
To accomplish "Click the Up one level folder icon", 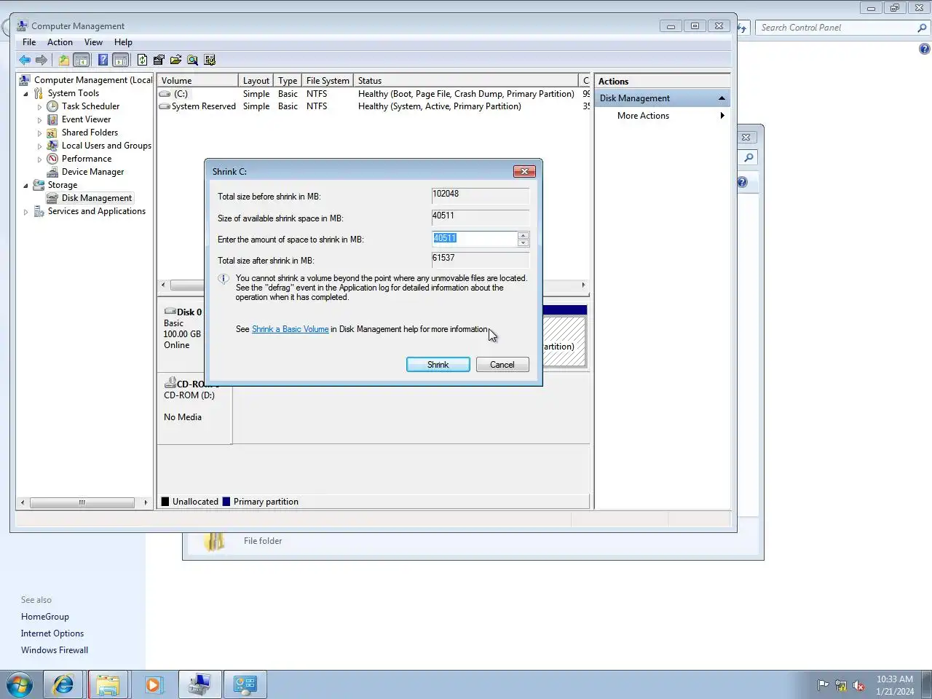I will [x=64, y=60].
